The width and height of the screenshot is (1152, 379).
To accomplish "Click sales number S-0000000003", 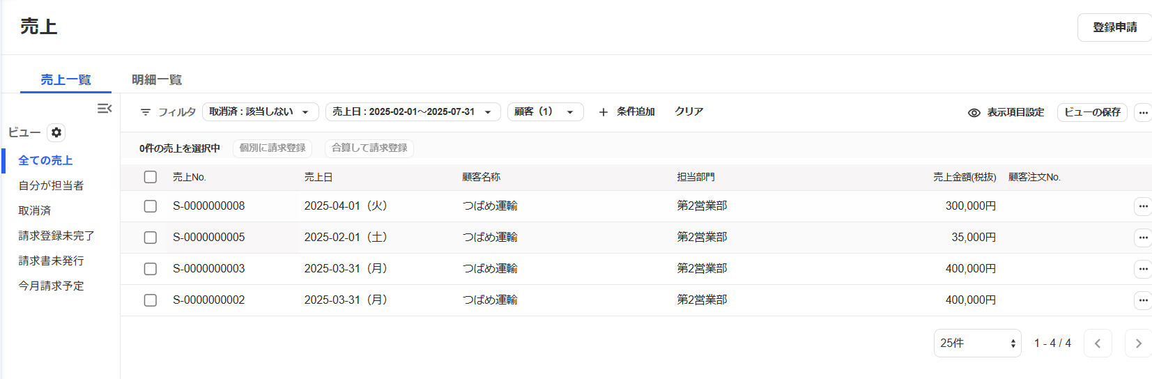I will [x=209, y=269].
